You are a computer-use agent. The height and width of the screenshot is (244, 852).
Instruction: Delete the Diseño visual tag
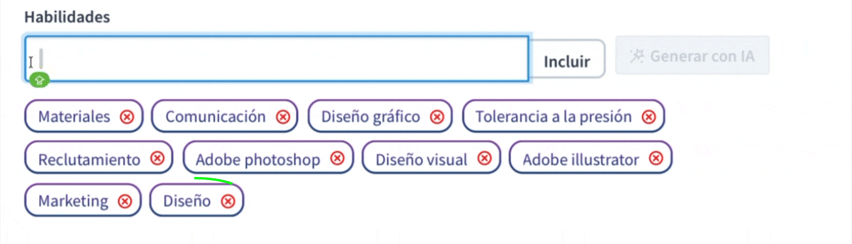pos(485,158)
